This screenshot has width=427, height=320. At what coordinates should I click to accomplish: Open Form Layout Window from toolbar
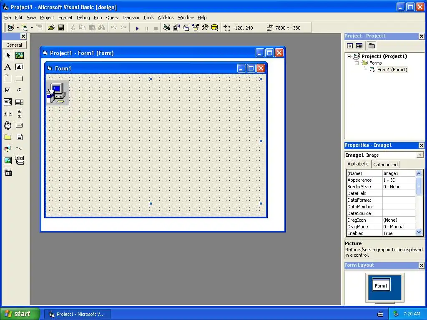tap(186, 28)
